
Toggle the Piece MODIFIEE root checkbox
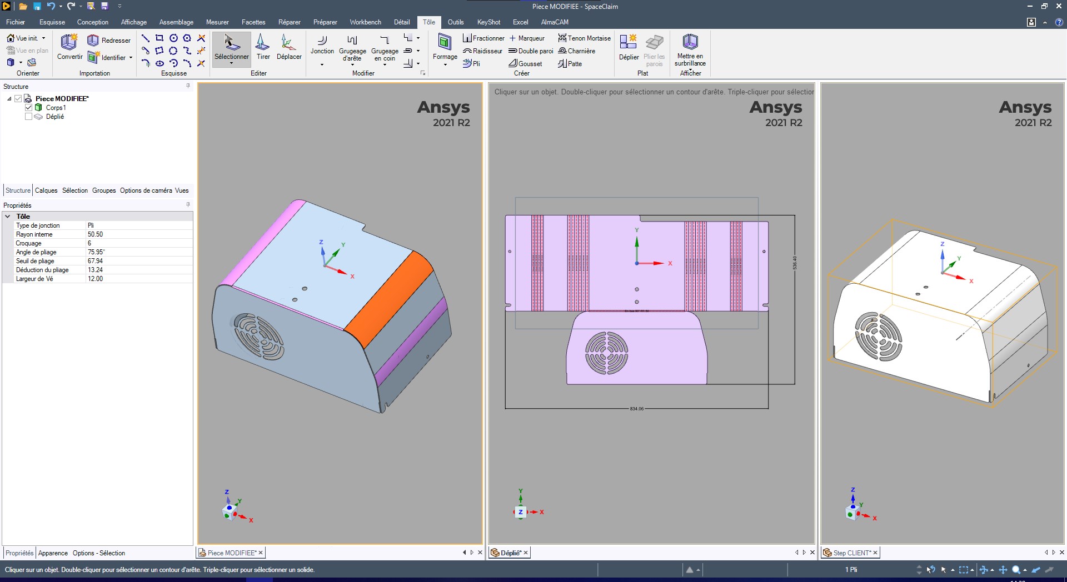coord(18,99)
